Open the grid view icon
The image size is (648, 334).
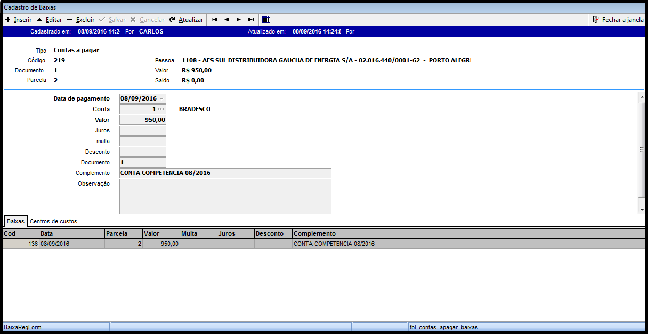tap(266, 20)
